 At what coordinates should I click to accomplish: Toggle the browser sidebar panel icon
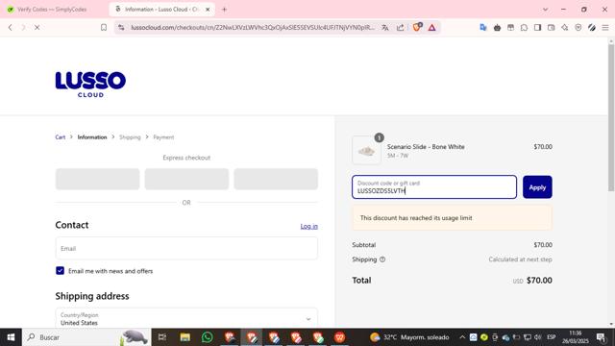pyautogui.click(x=538, y=28)
